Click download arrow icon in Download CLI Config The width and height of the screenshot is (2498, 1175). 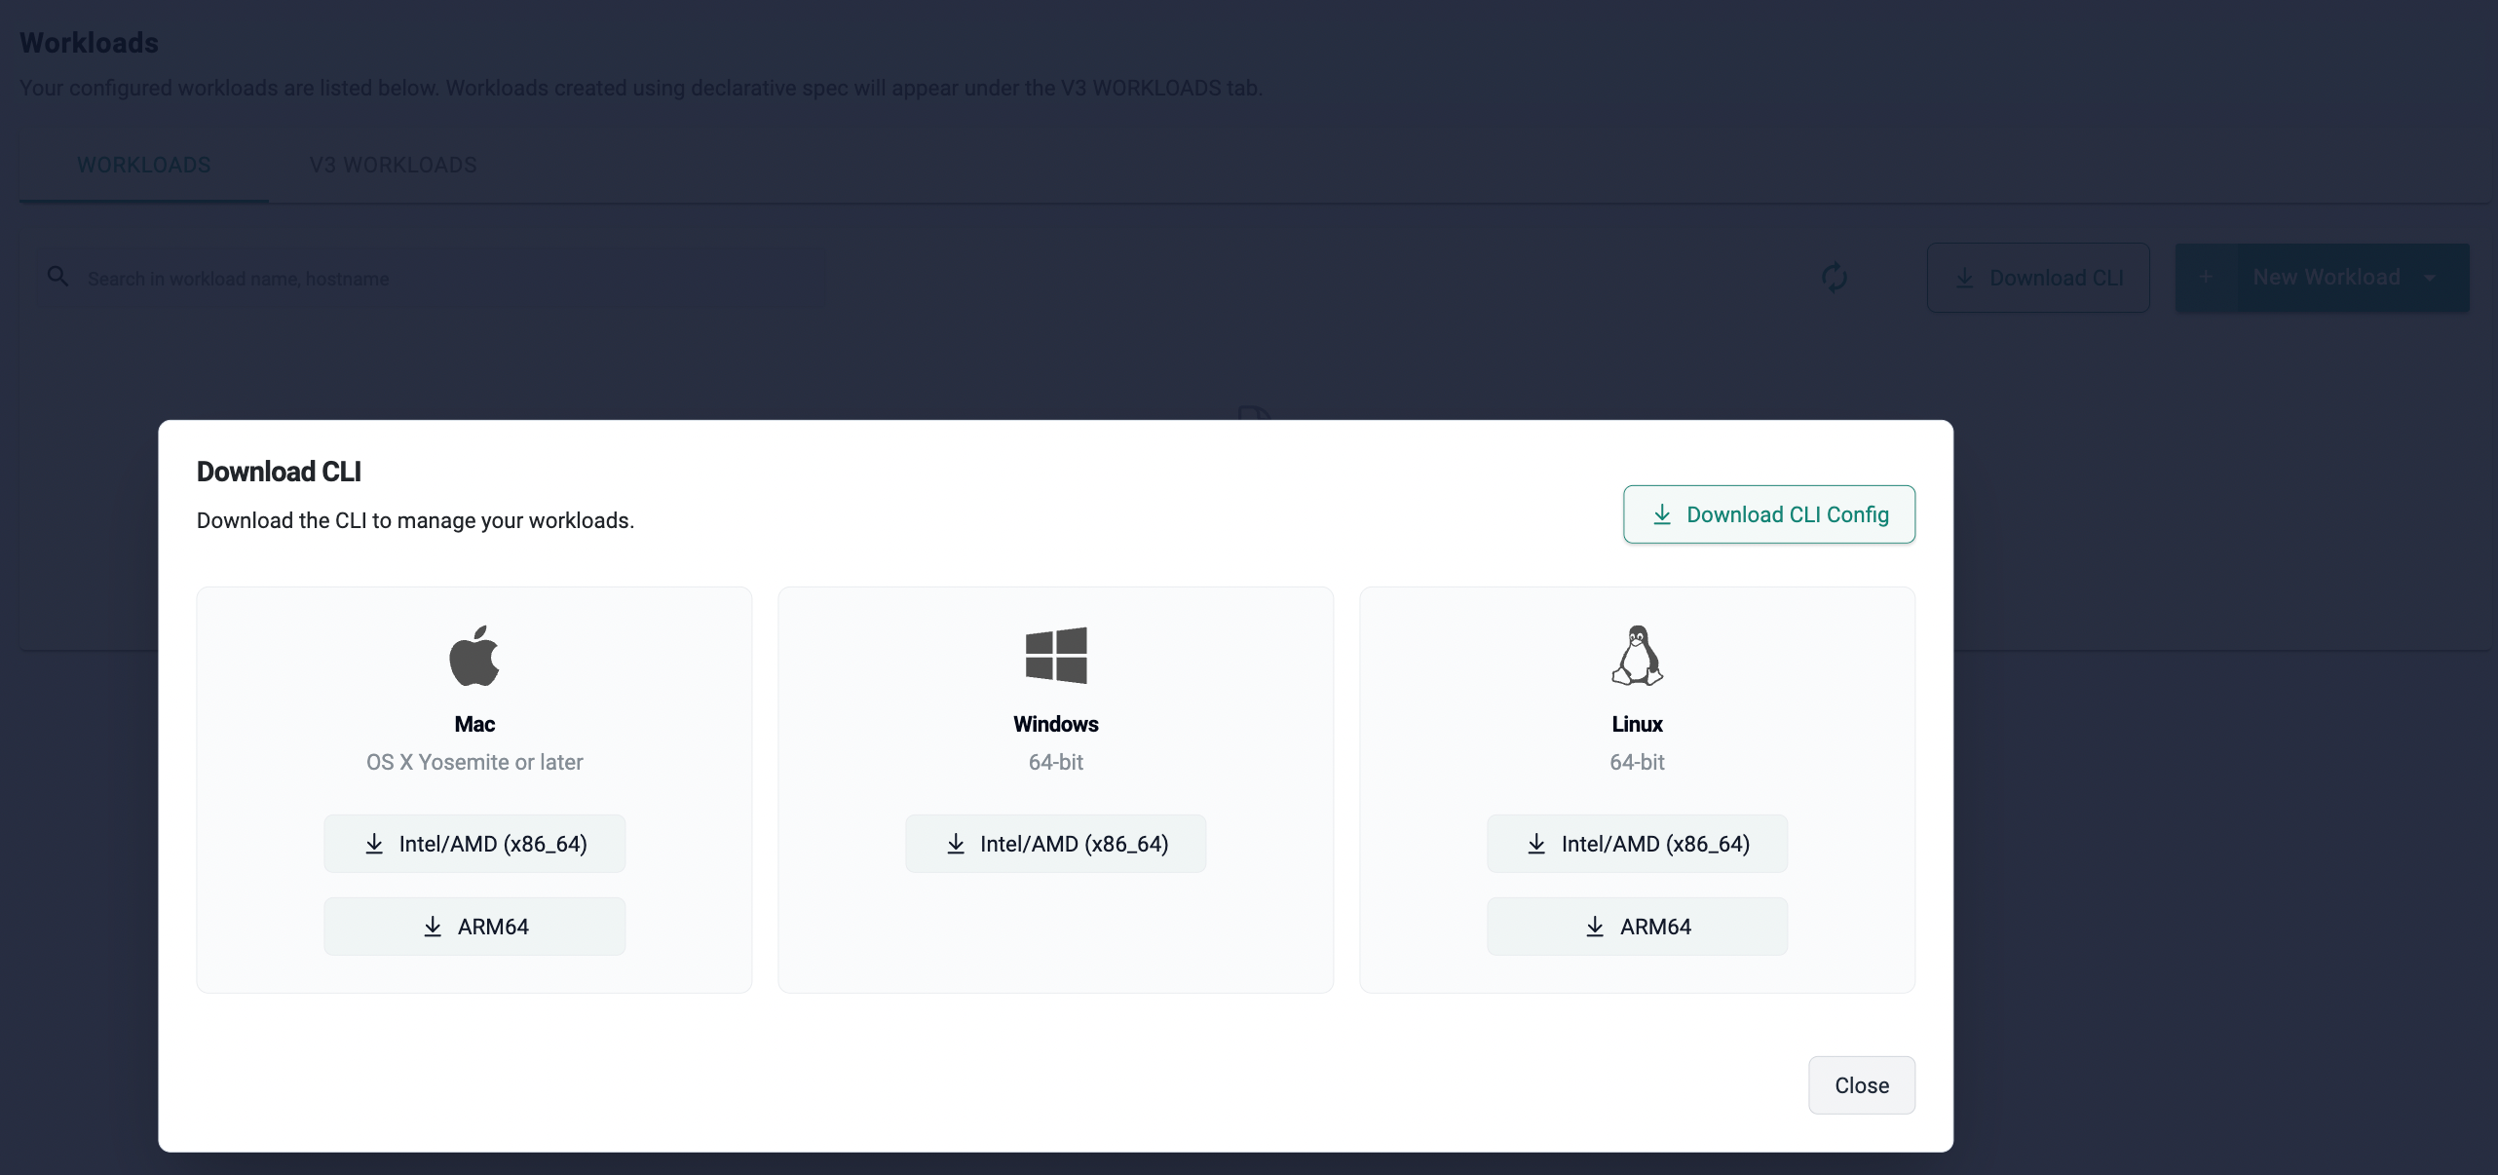click(1662, 514)
